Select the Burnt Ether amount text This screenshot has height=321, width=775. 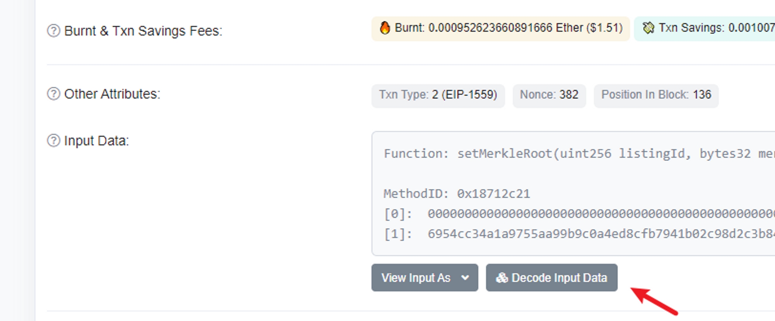coord(508,28)
